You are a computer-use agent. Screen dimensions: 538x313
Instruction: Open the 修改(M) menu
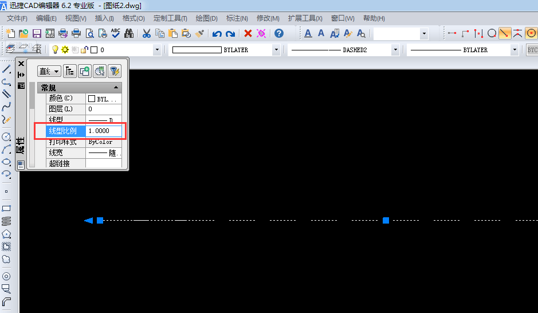tap(268, 18)
